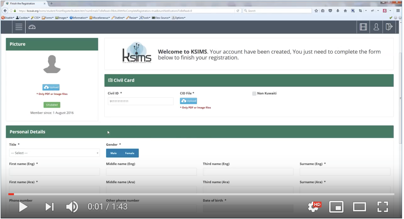Open the red S extension icon
404x219 pixels.
[x=385, y=11]
